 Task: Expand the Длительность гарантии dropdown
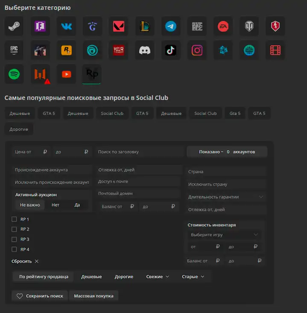(226, 197)
